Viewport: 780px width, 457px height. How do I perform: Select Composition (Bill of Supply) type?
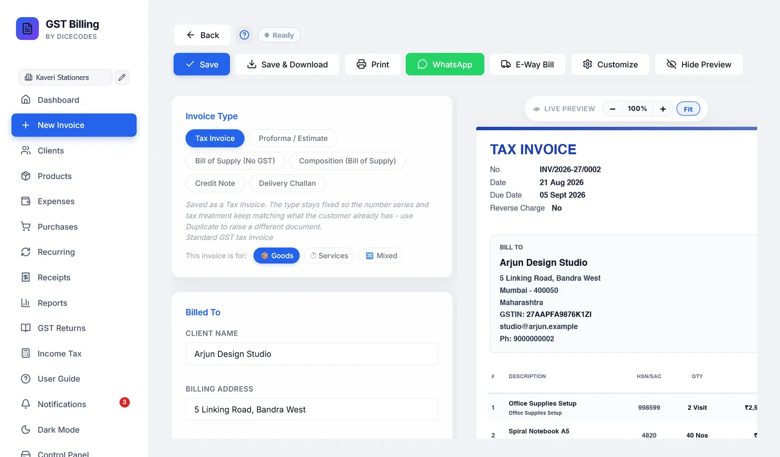(348, 161)
